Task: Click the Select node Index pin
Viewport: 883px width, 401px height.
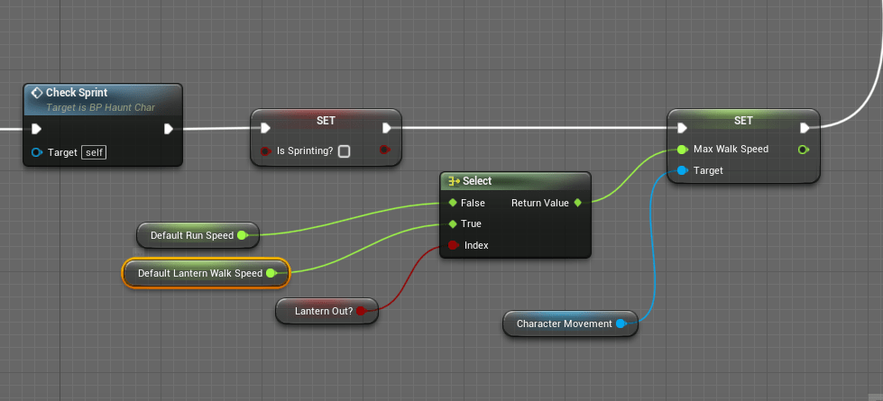Action: pos(454,245)
